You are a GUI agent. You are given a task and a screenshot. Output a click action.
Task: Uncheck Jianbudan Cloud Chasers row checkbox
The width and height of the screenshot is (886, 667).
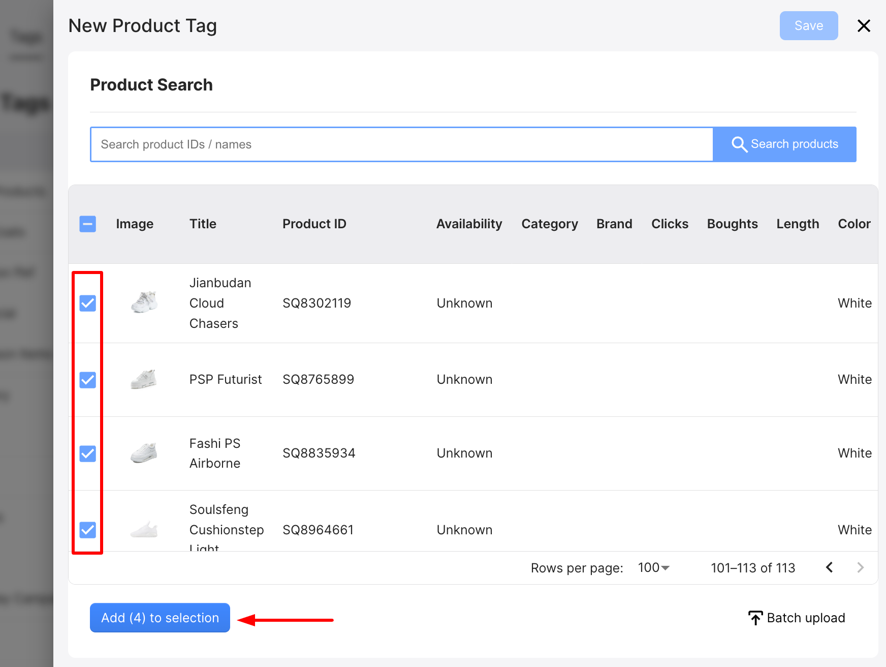coord(88,304)
